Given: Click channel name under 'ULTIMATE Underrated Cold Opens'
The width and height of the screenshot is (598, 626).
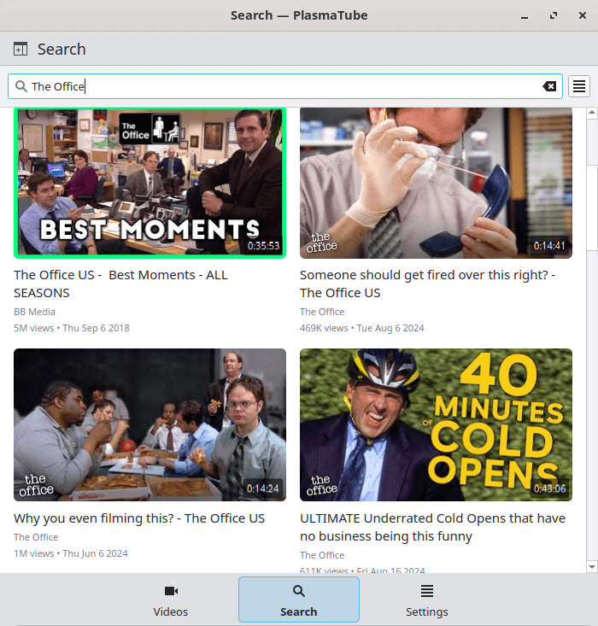Looking at the screenshot, I should click(322, 555).
